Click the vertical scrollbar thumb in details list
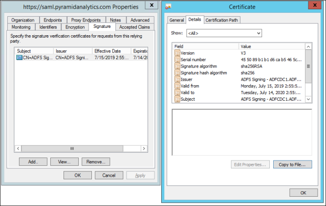The image size is (326, 206). (x=308, y=66)
